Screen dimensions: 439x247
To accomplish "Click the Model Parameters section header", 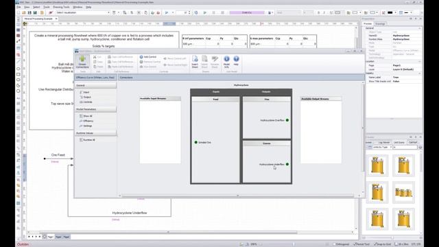I will pyautogui.click(x=95, y=109).
